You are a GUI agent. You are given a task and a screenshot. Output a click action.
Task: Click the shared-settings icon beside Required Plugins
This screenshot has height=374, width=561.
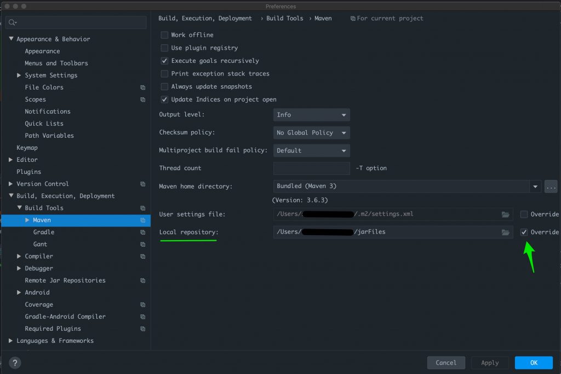(x=142, y=329)
